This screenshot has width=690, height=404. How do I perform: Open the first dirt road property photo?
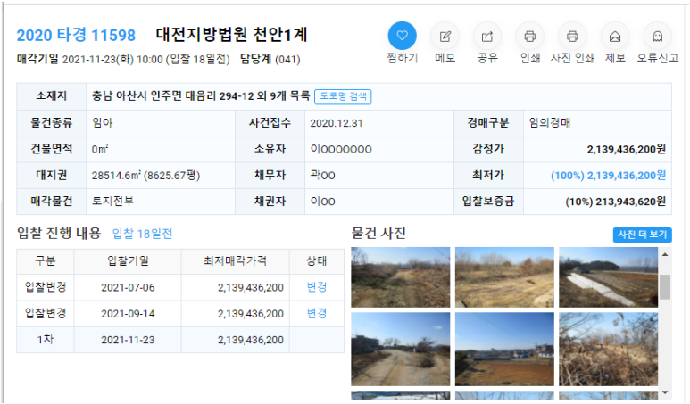[401, 277]
